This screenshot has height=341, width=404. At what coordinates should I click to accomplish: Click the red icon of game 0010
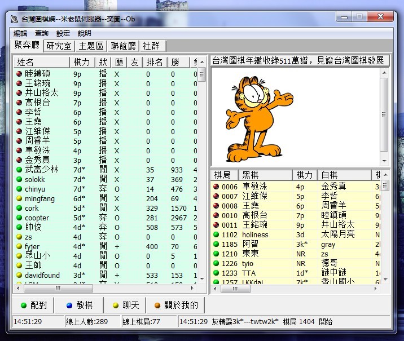click(216, 215)
